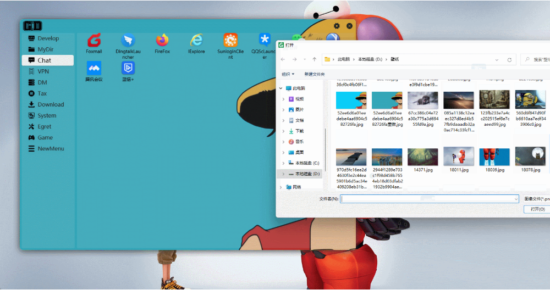Viewport: 550px width, 290px height.
Task: Select the NewMenu category
Action: pyautogui.click(x=48, y=148)
